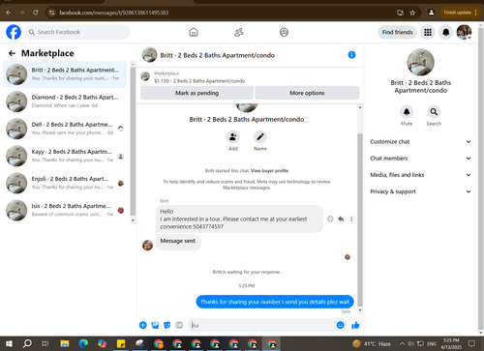
Task: Open Kayy conversation in chat list
Action: pos(65,156)
